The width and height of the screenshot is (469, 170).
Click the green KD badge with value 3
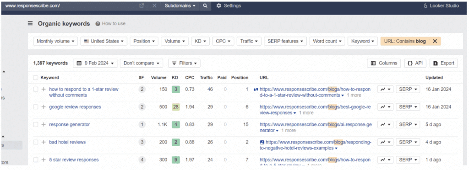175,89
